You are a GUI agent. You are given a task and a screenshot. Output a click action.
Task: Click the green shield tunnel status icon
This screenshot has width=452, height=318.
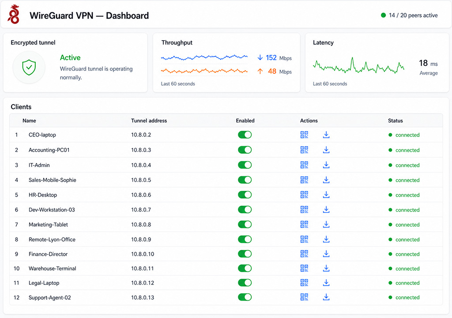[29, 67]
